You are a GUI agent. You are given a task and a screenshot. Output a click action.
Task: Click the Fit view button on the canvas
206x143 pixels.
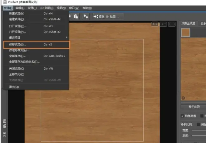tap(155, 24)
